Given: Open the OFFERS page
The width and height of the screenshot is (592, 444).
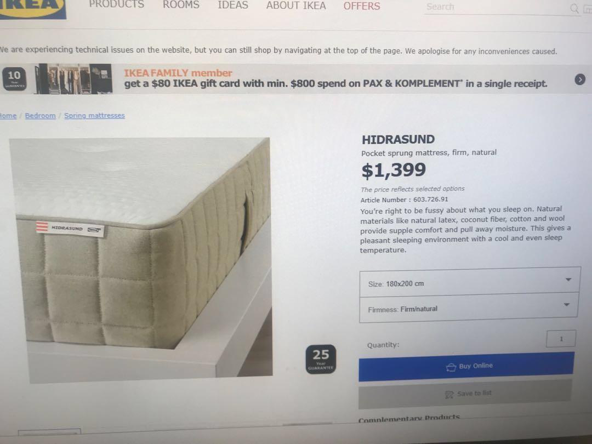Looking at the screenshot, I should pyautogui.click(x=362, y=6).
